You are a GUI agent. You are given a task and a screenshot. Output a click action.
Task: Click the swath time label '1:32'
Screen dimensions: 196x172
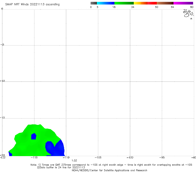tap(74, 161)
